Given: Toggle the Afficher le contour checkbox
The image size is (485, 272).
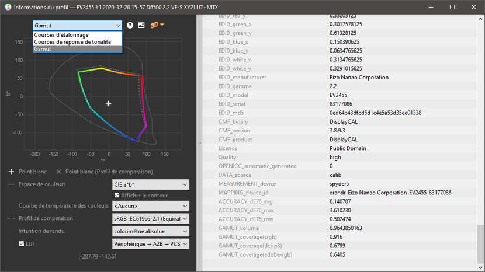Looking at the screenshot, I should [117, 195].
